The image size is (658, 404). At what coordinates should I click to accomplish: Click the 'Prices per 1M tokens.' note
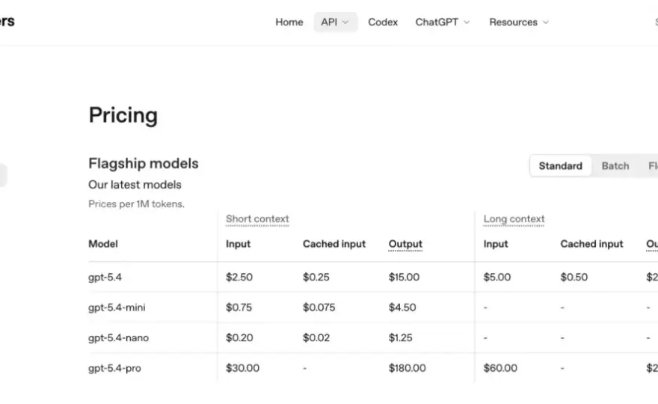point(136,204)
